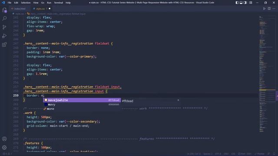Click the 'fieldset input,' selector line
Image resolution: width=278 pixels, height=156 pixels.
(73, 87)
